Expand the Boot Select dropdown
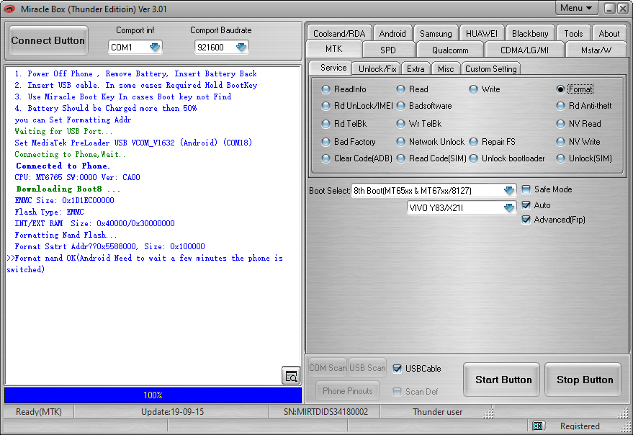The height and width of the screenshot is (435, 633). [509, 190]
